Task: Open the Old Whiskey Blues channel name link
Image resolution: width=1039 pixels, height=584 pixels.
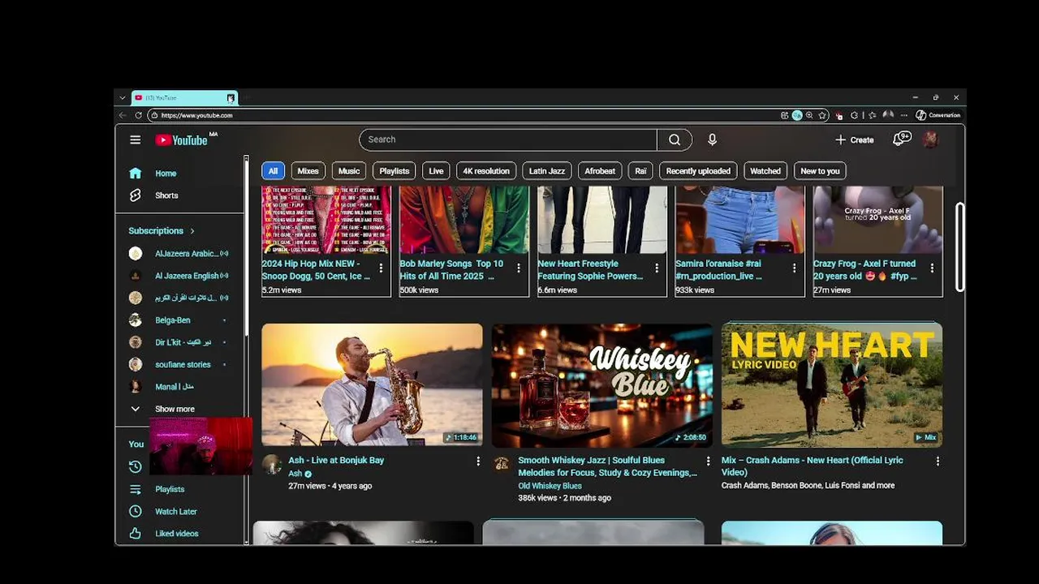Action: click(550, 486)
